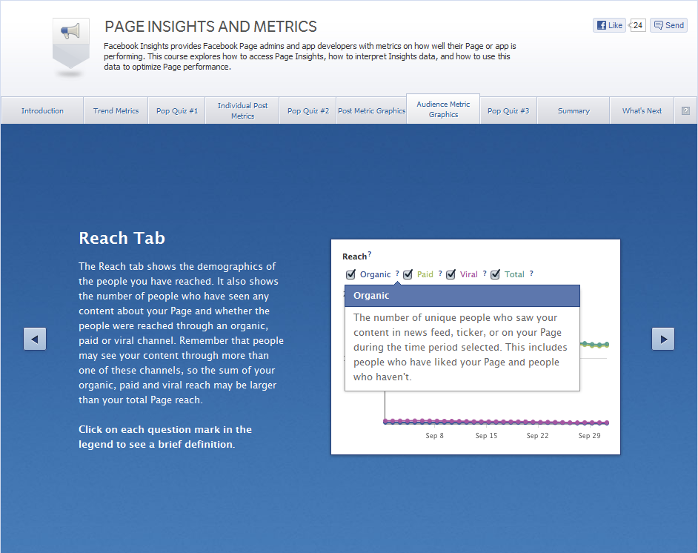Uncheck the Paid reach checkbox
The width and height of the screenshot is (698, 553).
[408, 274]
